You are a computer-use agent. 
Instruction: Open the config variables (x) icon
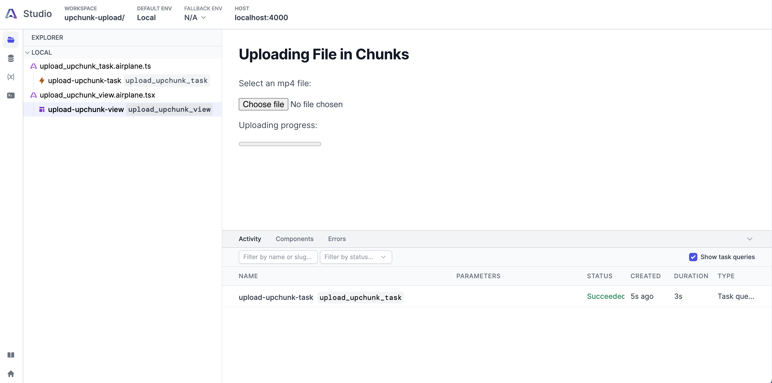(x=11, y=77)
